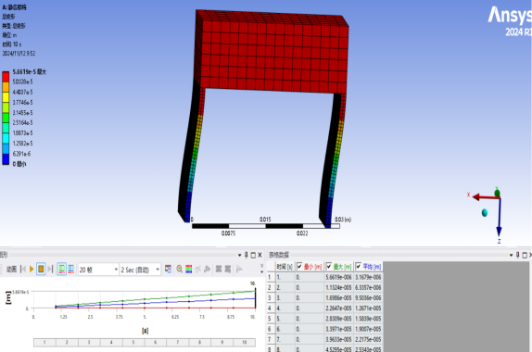This screenshot has width=532, height=352.
Task: Click the red legend color band
Action: click(6, 77)
